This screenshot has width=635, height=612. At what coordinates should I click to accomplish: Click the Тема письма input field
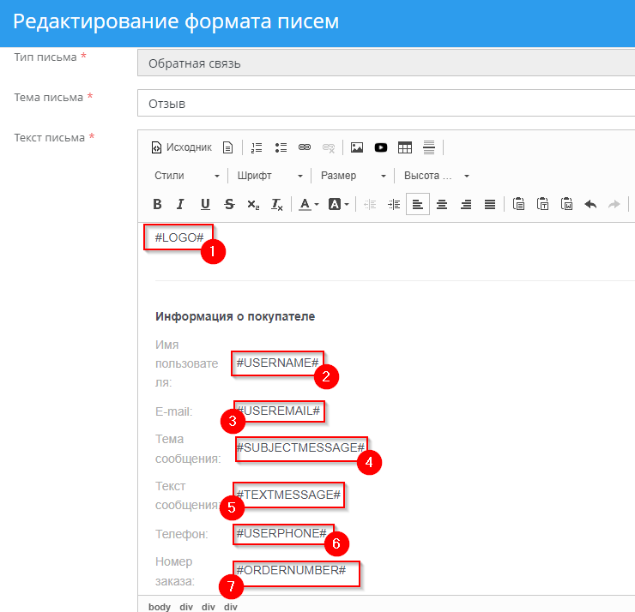(x=384, y=103)
